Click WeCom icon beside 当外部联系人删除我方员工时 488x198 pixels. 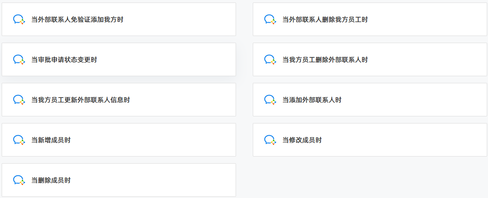[x=270, y=19]
